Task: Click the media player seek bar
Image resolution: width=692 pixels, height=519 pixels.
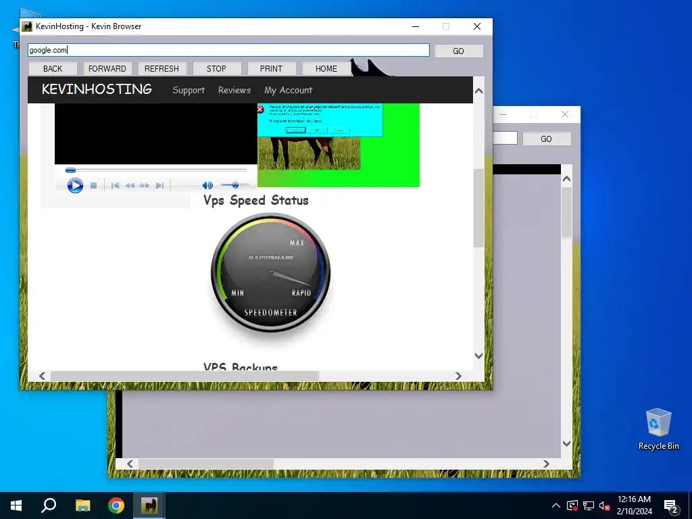Action: (x=155, y=170)
